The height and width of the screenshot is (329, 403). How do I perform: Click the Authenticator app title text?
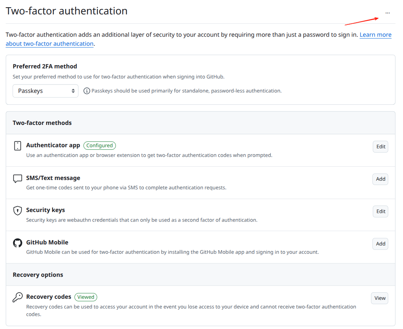(53, 145)
